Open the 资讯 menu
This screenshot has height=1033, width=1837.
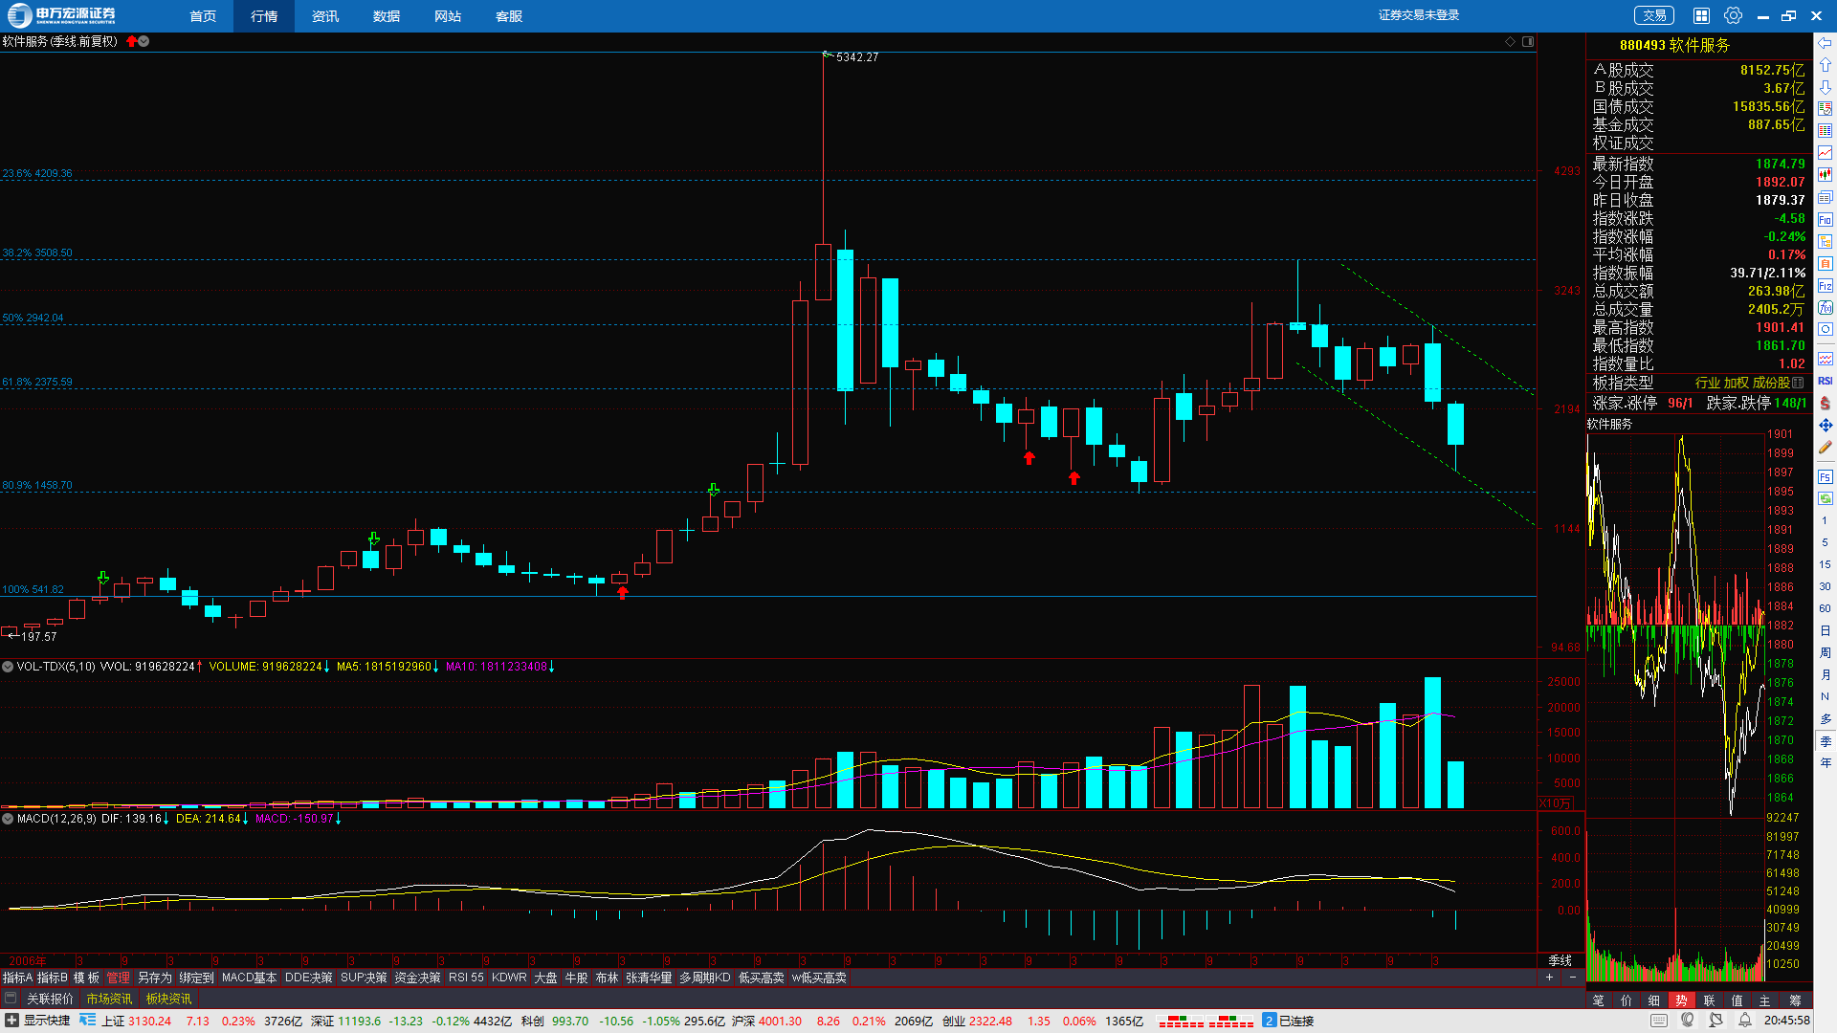click(325, 16)
